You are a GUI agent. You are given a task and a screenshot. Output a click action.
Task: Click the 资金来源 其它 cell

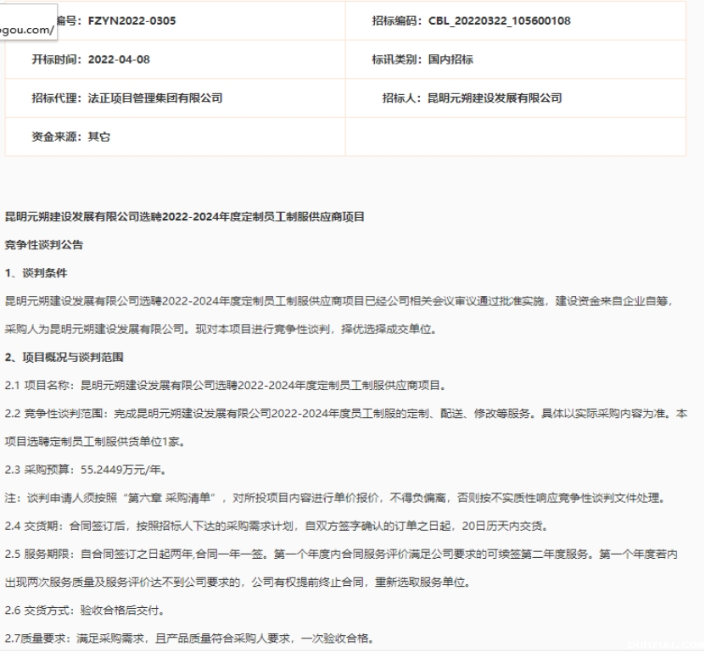[71, 137]
